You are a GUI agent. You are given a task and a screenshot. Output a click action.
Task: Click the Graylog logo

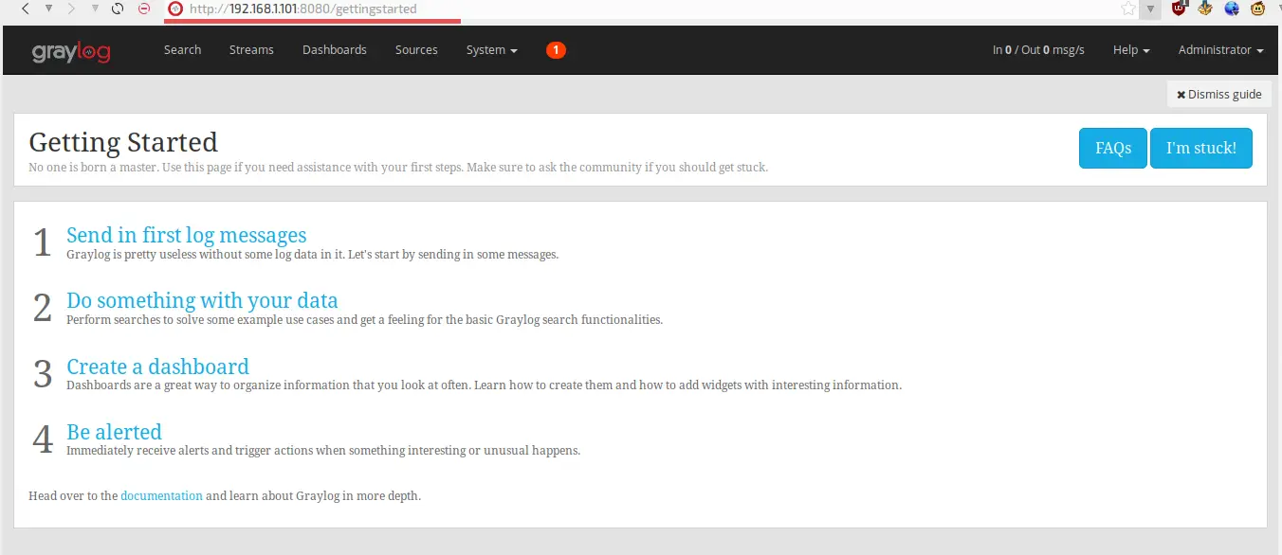[x=71, y=51]
